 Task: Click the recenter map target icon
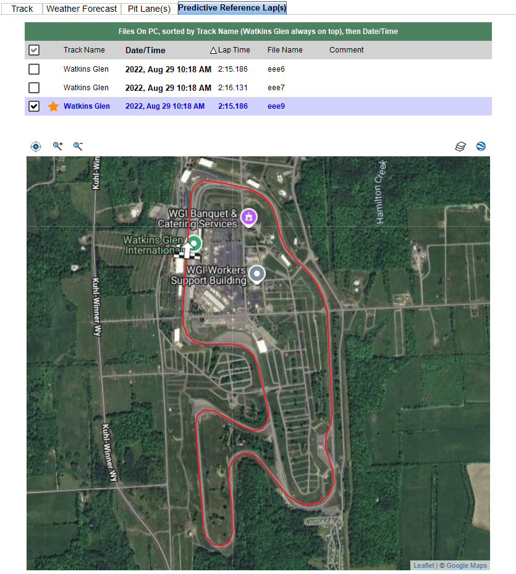click(36, 146)
